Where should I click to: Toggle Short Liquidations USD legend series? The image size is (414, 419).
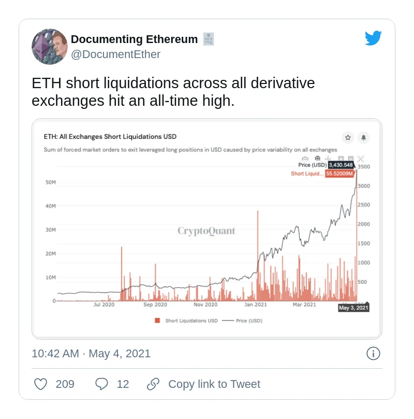click(186, 320)
